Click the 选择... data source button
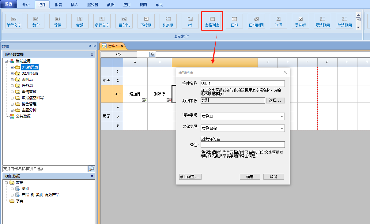The image size is (370, 224). 275,101
